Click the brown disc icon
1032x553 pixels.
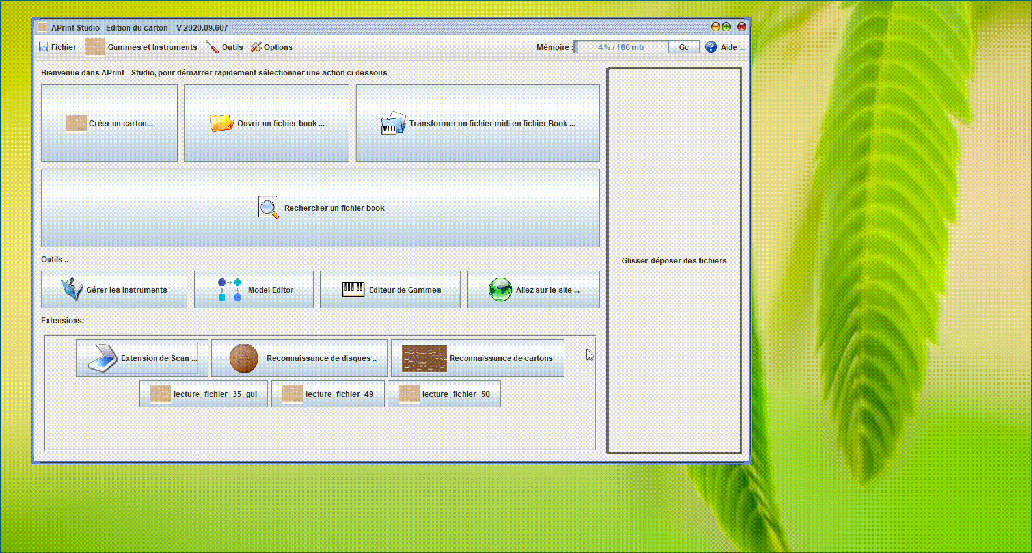(244, 358)
